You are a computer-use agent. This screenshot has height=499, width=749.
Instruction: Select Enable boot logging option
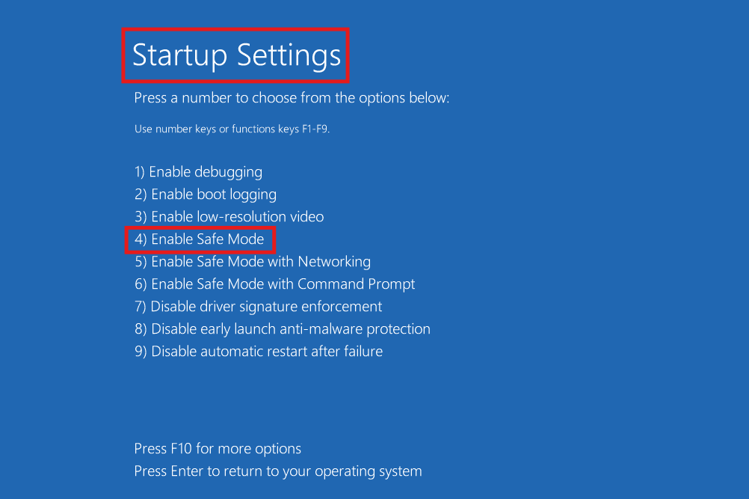(205, 194)
